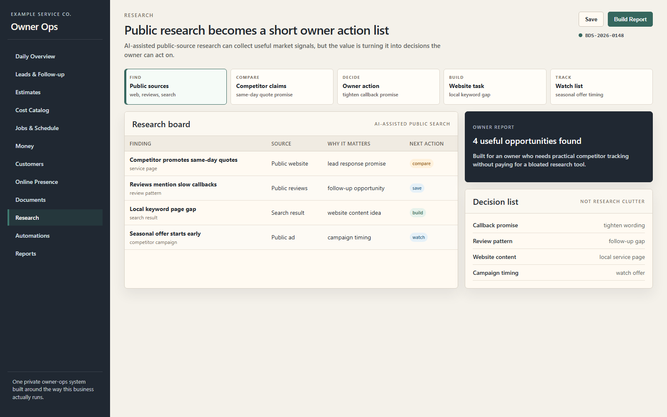Click 'Reviews mention slow callbacks' finding
The width and height of the screenshot is (667, 417).
[x=173, y=184]
